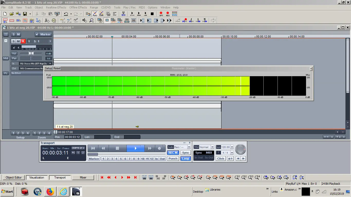Screen dimensions: 351x197
Task: Select the Auto crossfade mode icon
Action: point(95,14)
